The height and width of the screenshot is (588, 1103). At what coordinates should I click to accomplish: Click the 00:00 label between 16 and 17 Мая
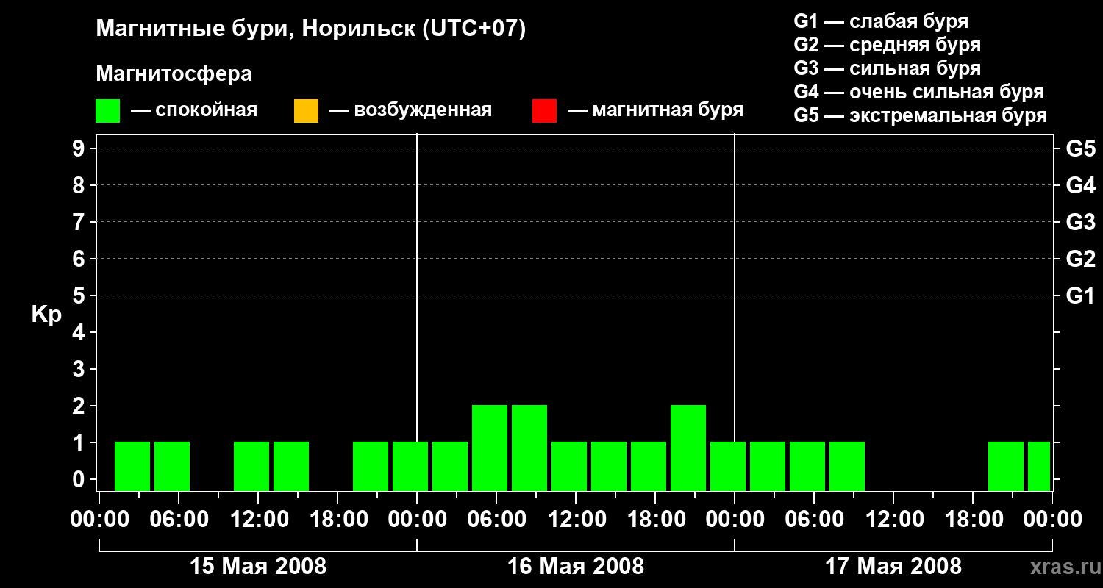point(735,520)
